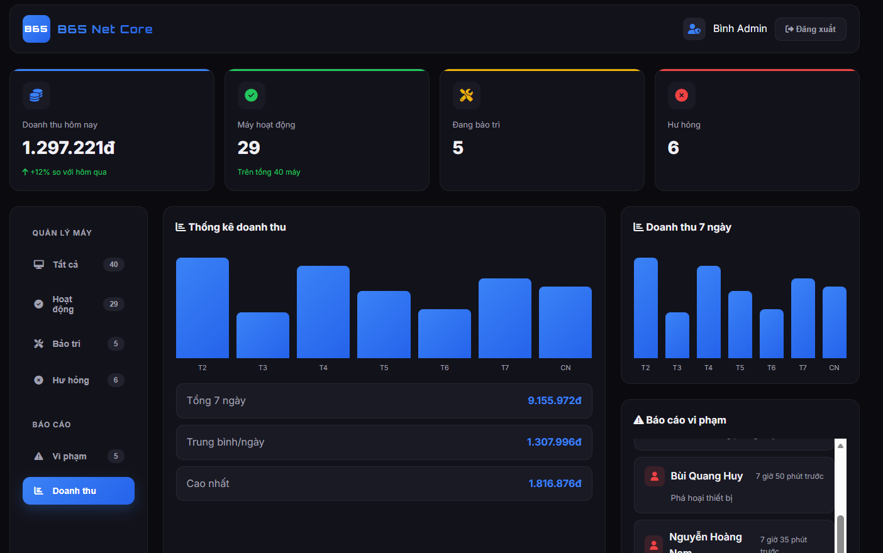Click Bùi Quang Huy's red user icon
The width and height of the screenshot is (883, 553).
tap(654, 476)
